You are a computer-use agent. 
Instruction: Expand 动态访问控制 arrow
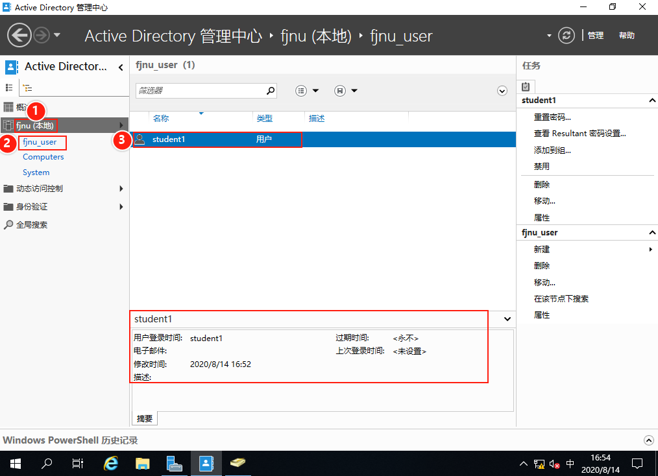tap(121, 189)
